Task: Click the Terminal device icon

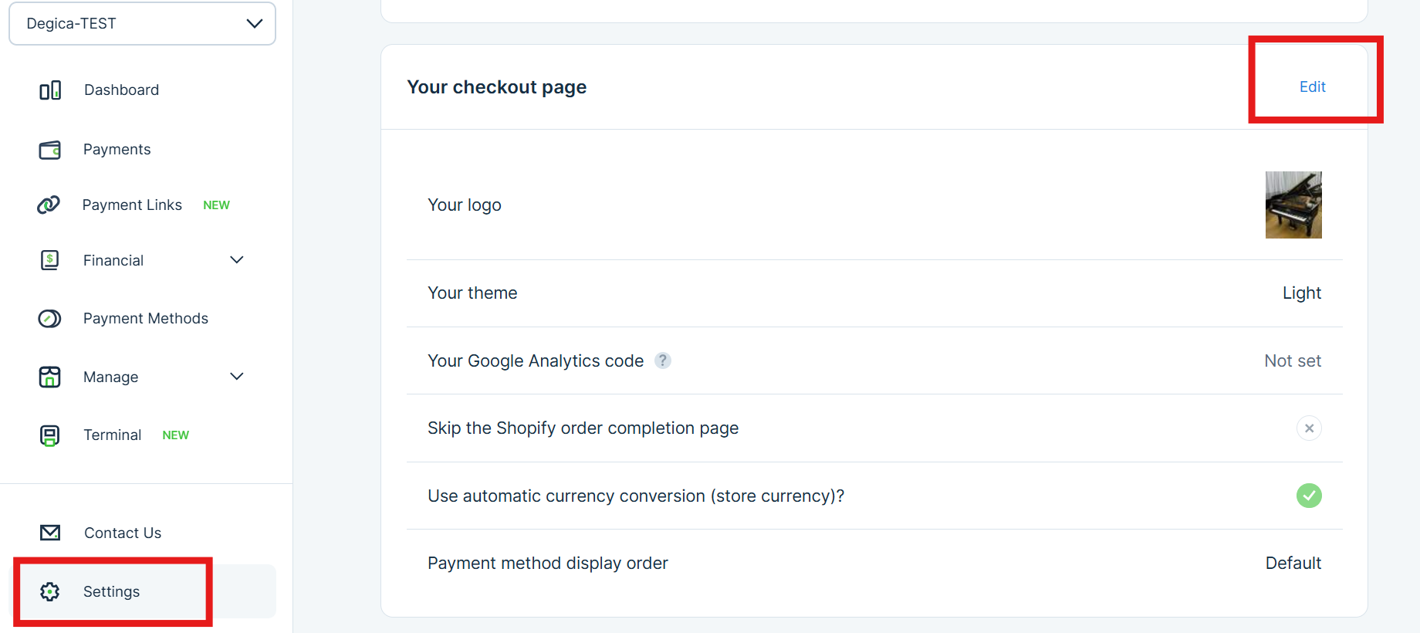Action: [50, 435]
